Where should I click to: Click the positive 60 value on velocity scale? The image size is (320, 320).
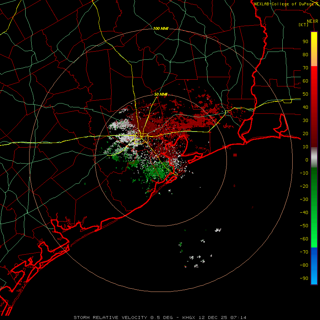click(305, 81)
